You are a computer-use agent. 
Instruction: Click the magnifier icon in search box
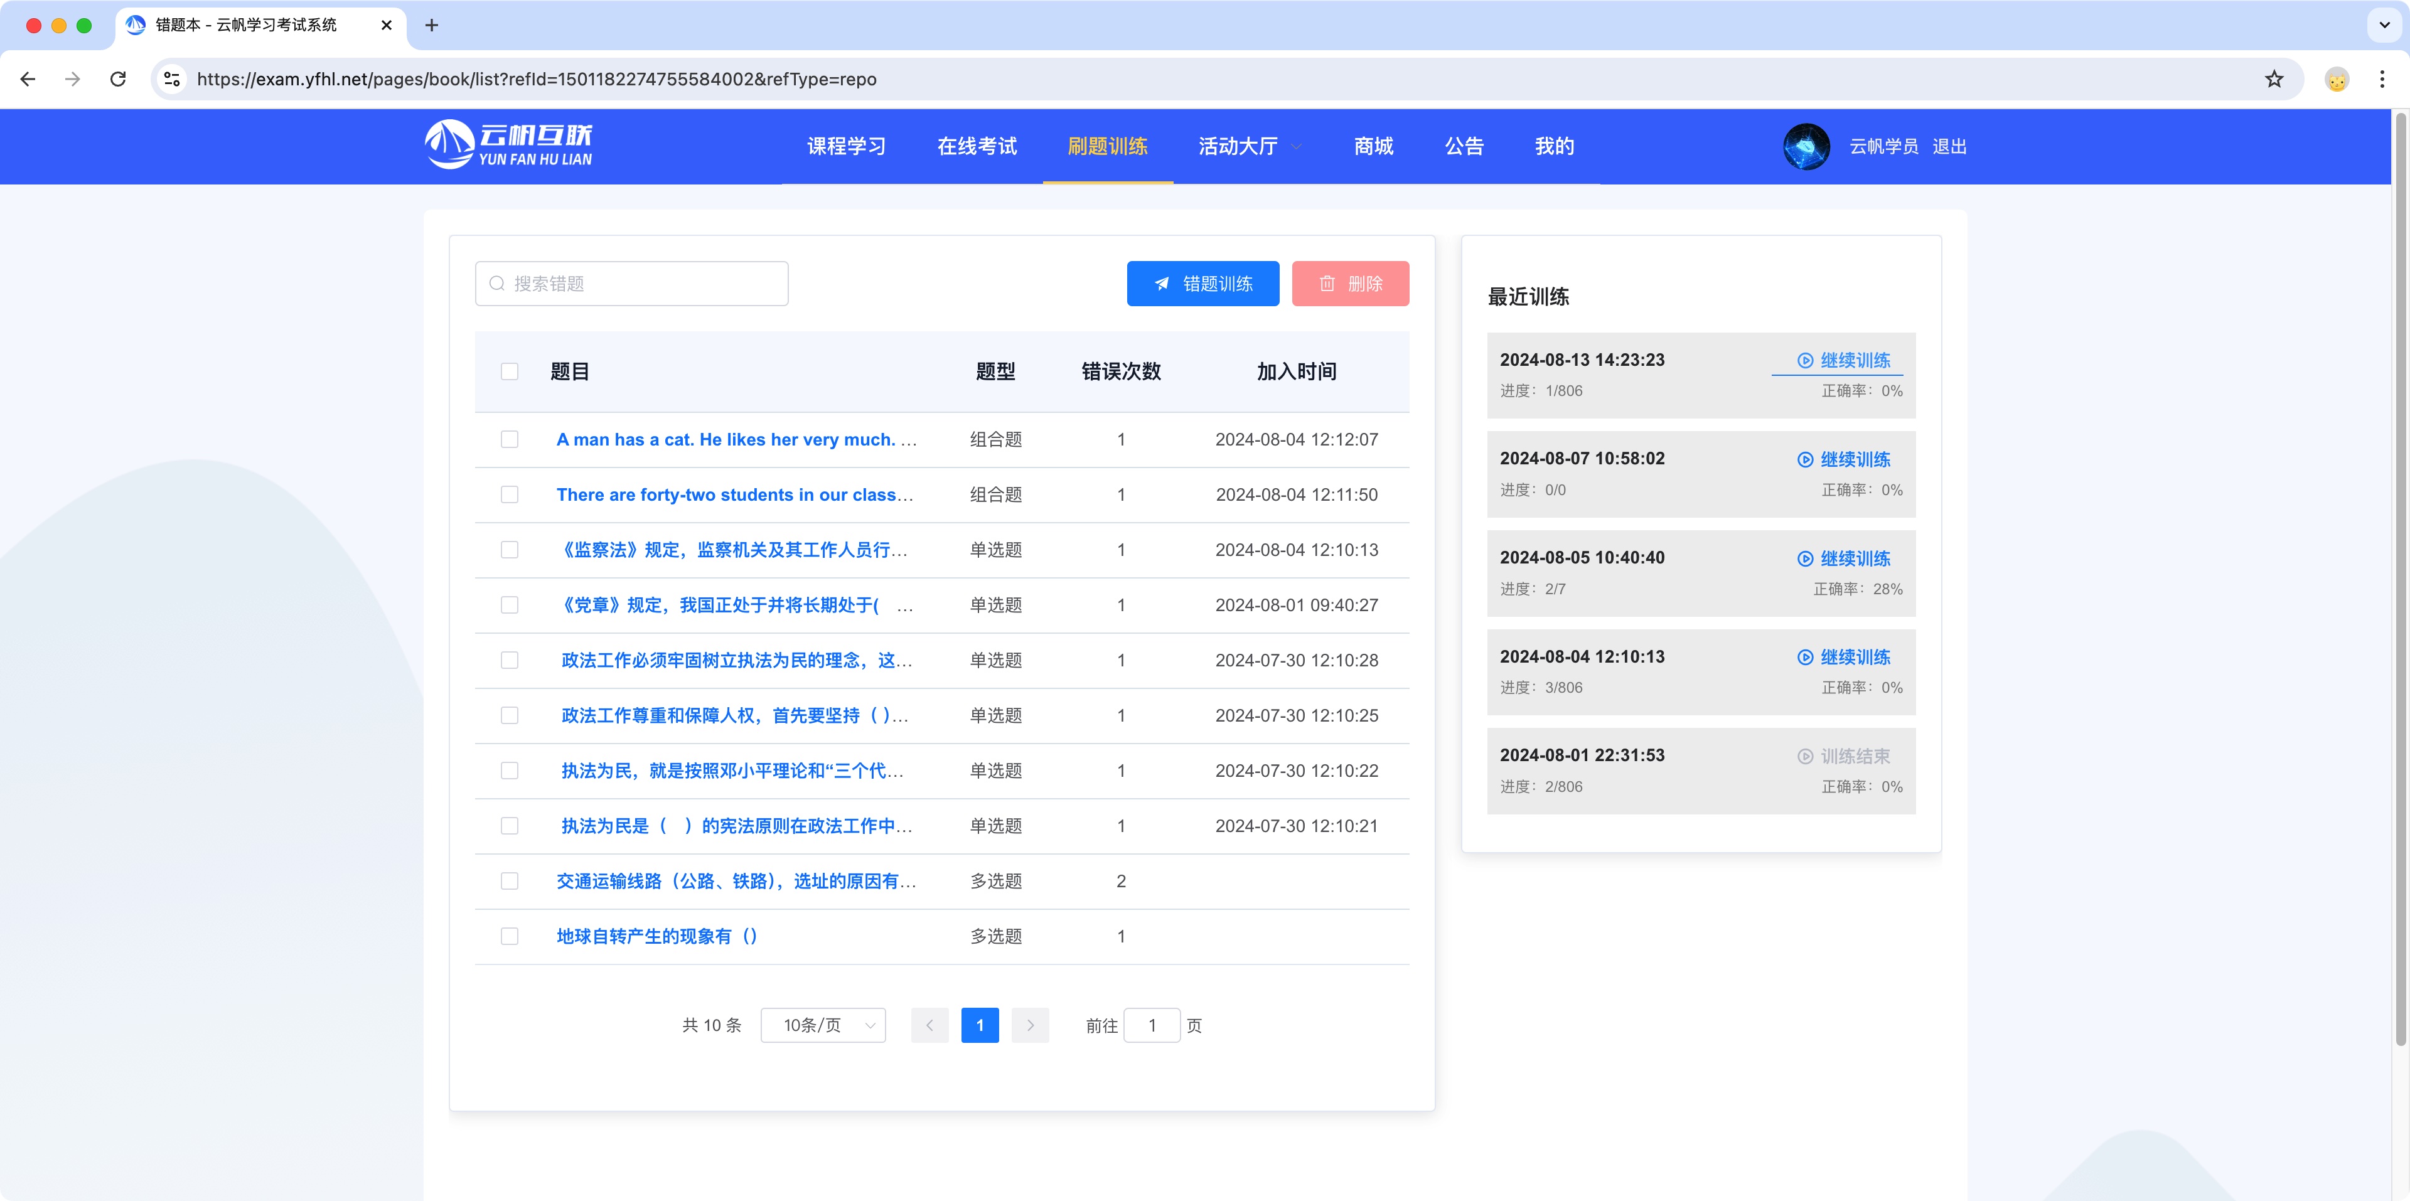(x=497, y=284)
